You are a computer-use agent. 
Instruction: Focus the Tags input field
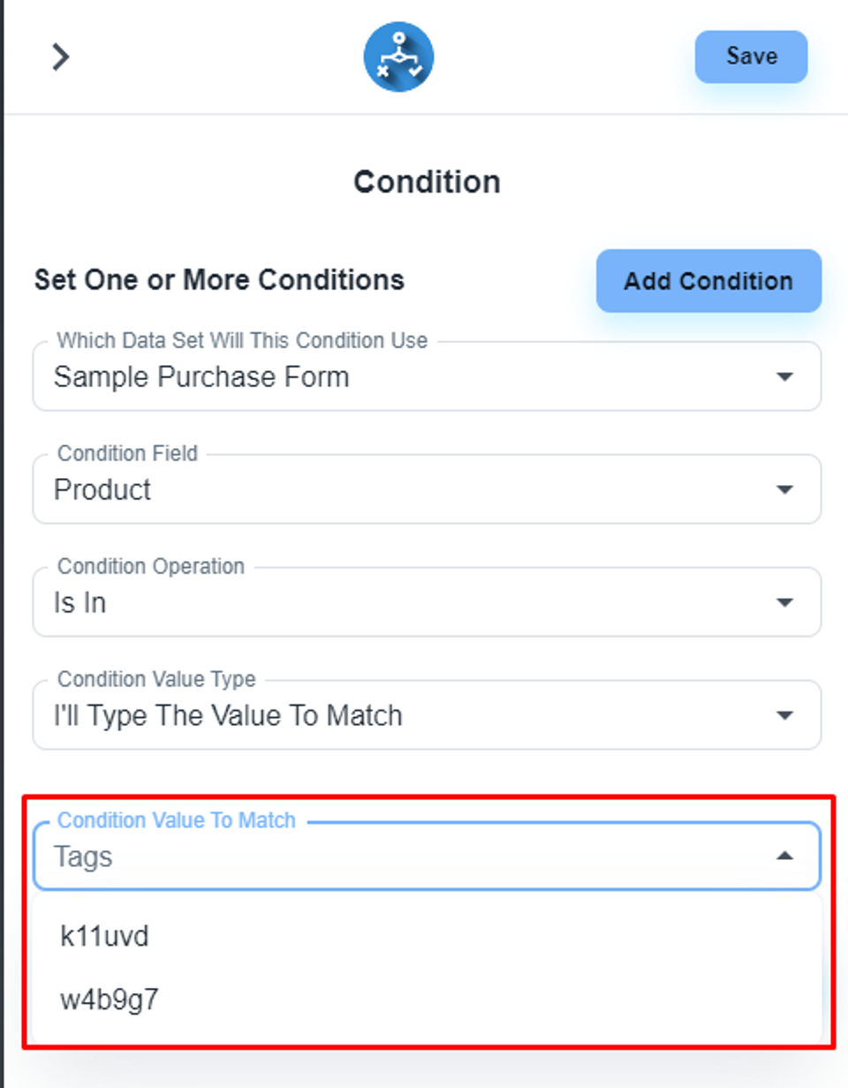[x=353, y=856]
